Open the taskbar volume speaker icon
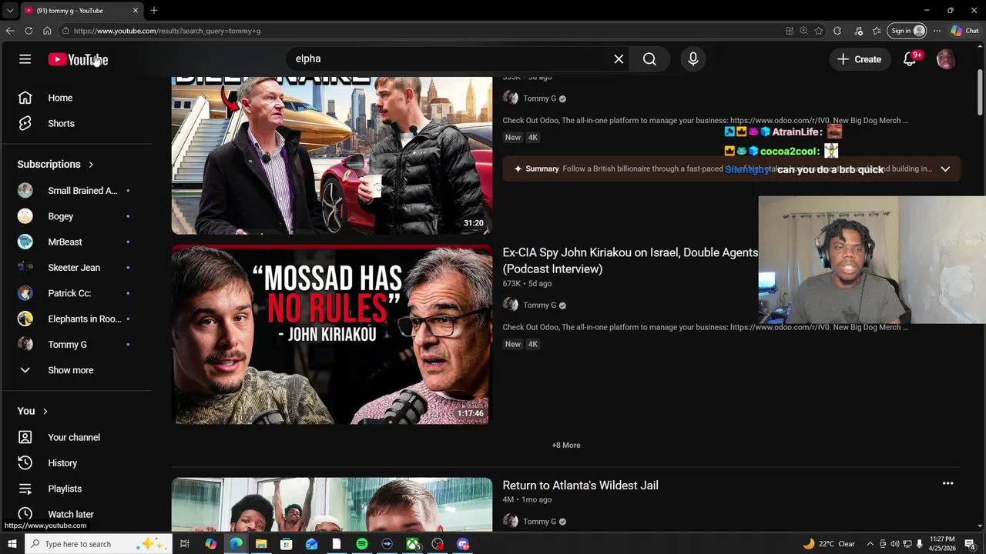The width and height of the screenshot is (986, 554). (x=895, y=544)
